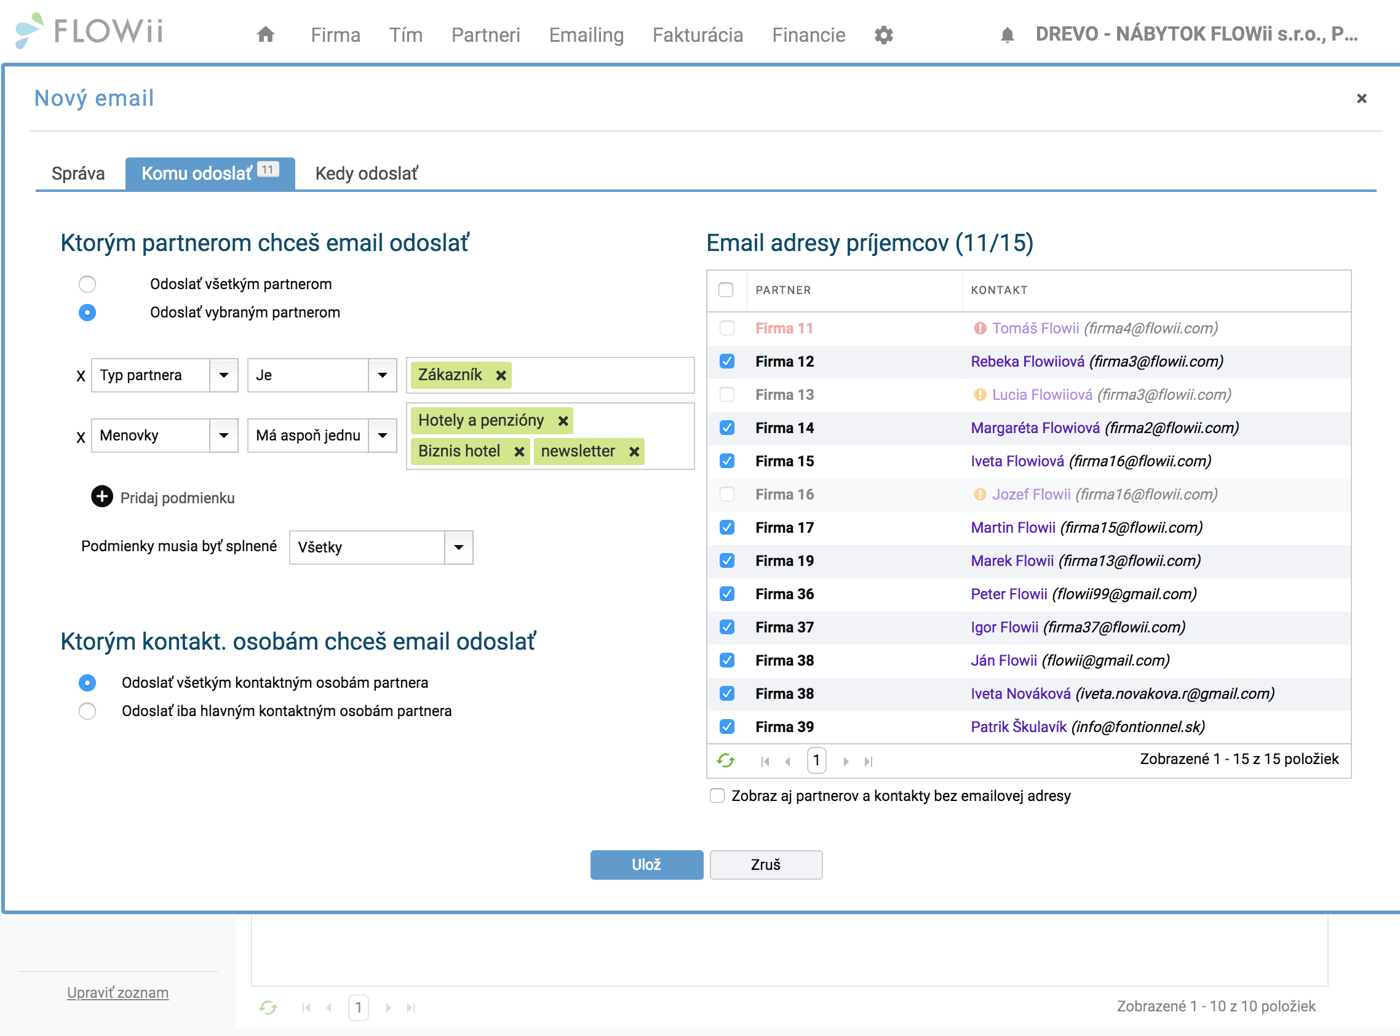Go to next page of recipients table
The image size is (1400, 1036).
846,762
